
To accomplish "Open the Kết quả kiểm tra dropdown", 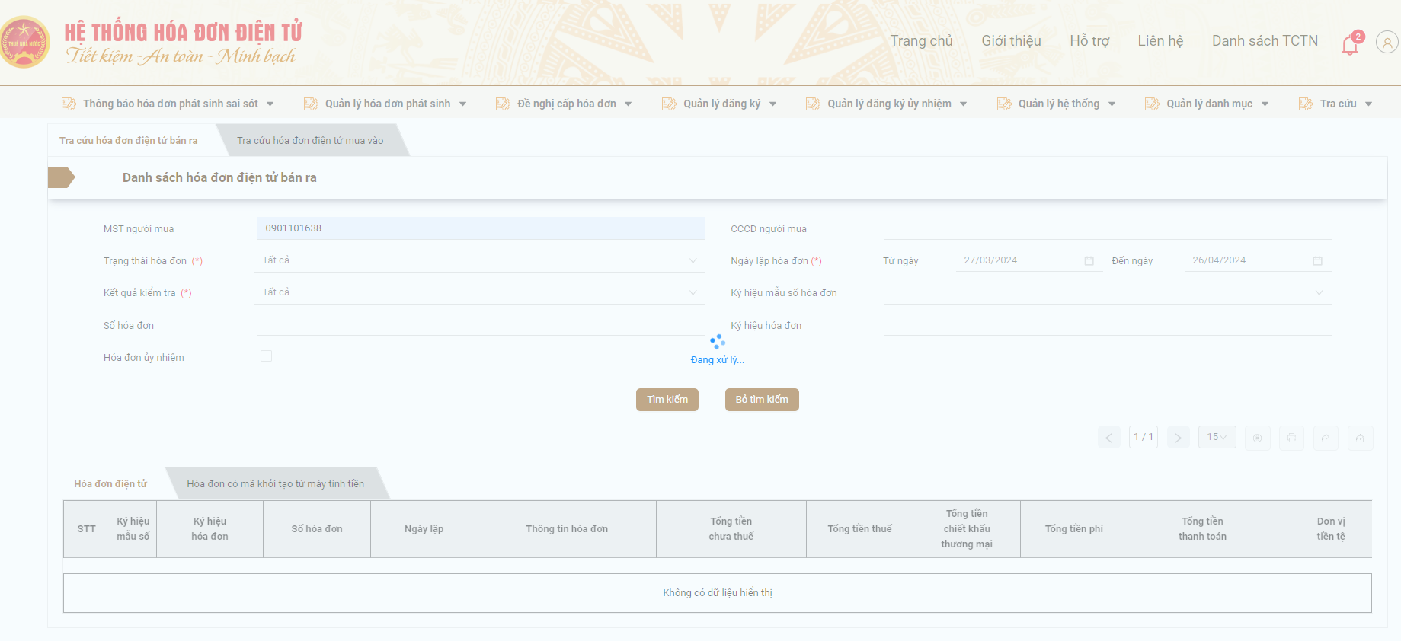I will click(x=479, y=292).
